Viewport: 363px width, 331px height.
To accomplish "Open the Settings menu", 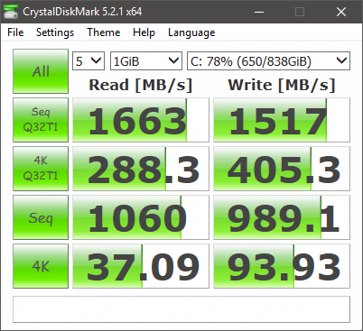I will 55,32.
